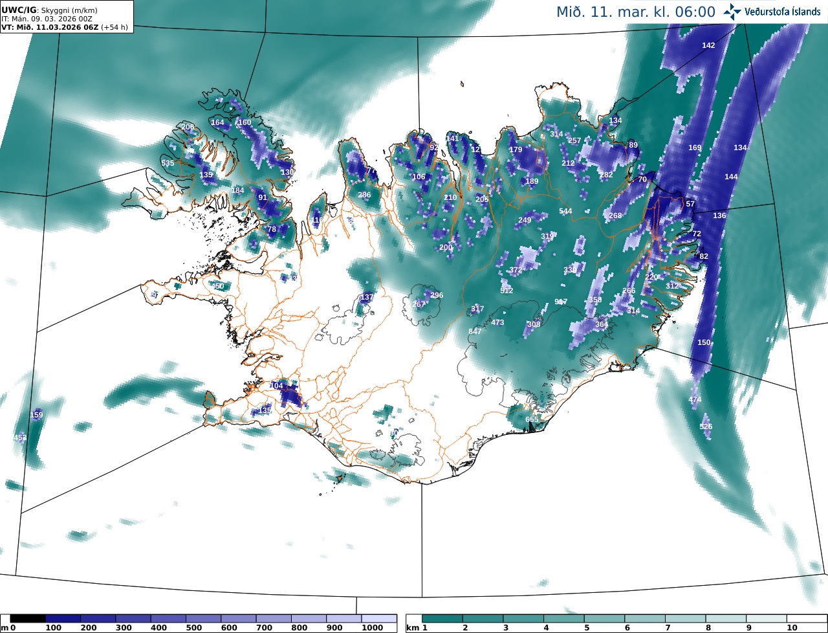Screen dimensions: 828x633
Task: Click the visibility value 372
Action: [516, 270]
